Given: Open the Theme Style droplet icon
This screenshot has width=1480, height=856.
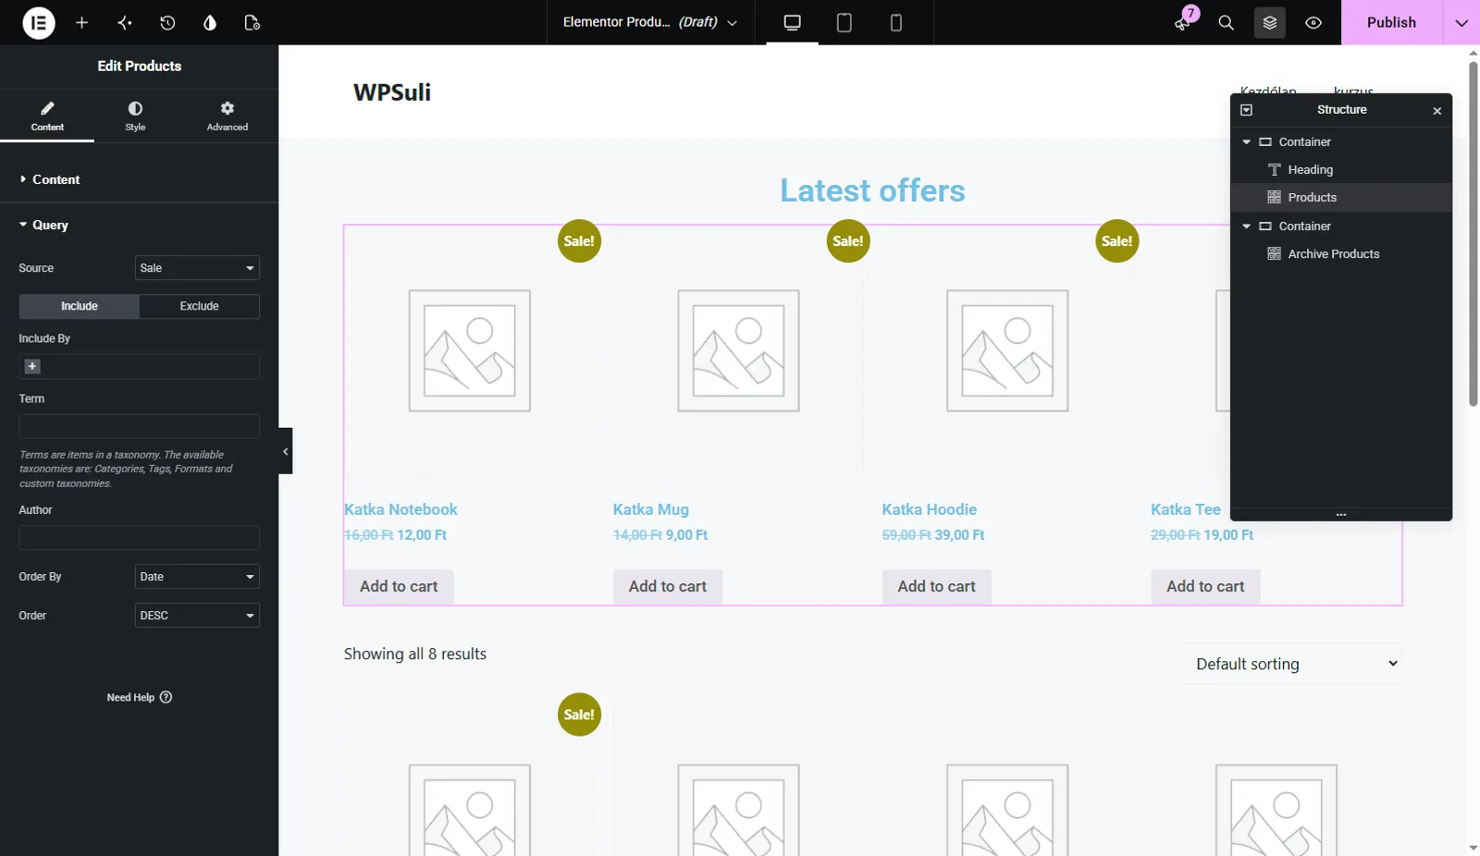Looking at the screenshot, I should click(210, 22).
